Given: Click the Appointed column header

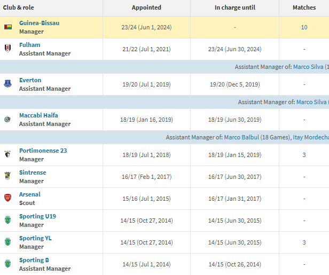Looking at the screenshot, I should 146,7.
